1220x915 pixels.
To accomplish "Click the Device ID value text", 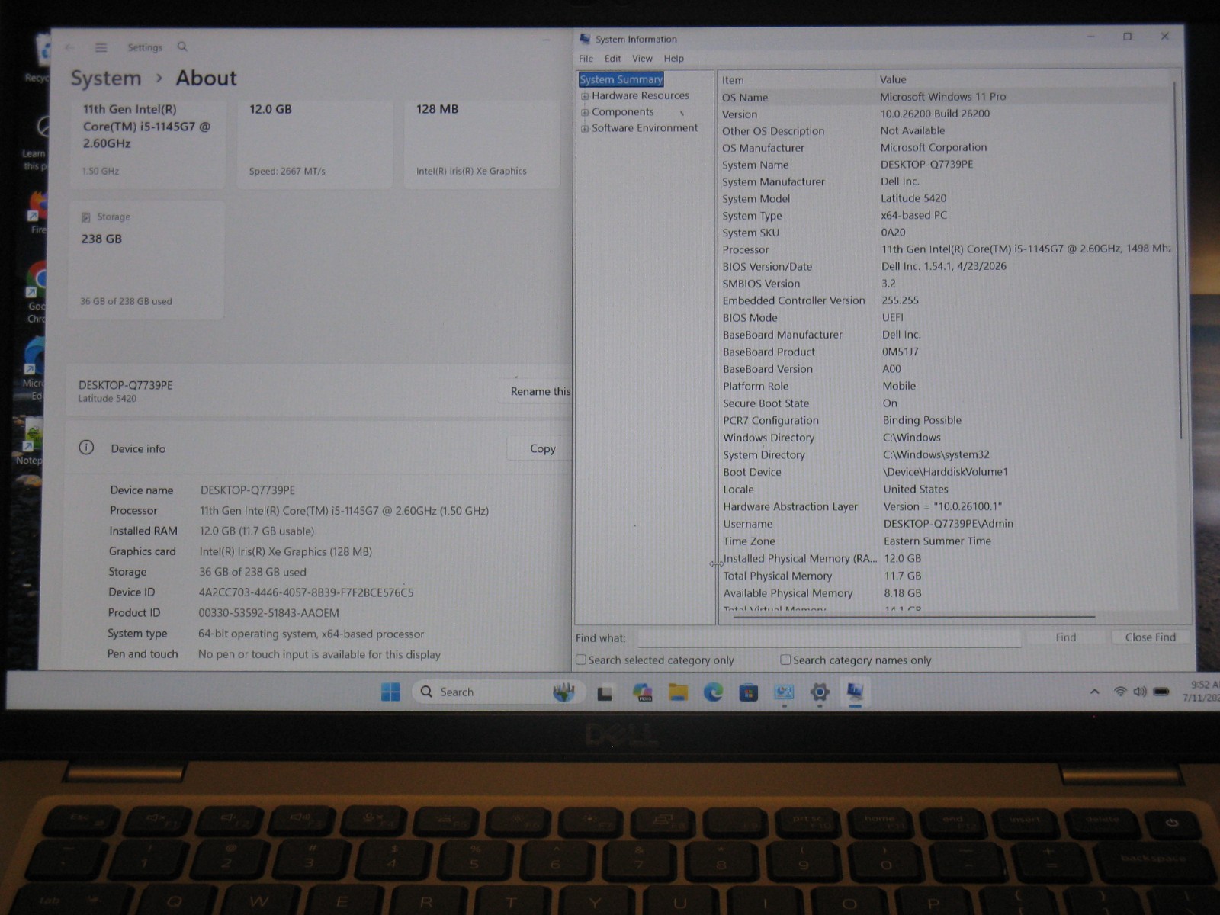I will 306,592.
